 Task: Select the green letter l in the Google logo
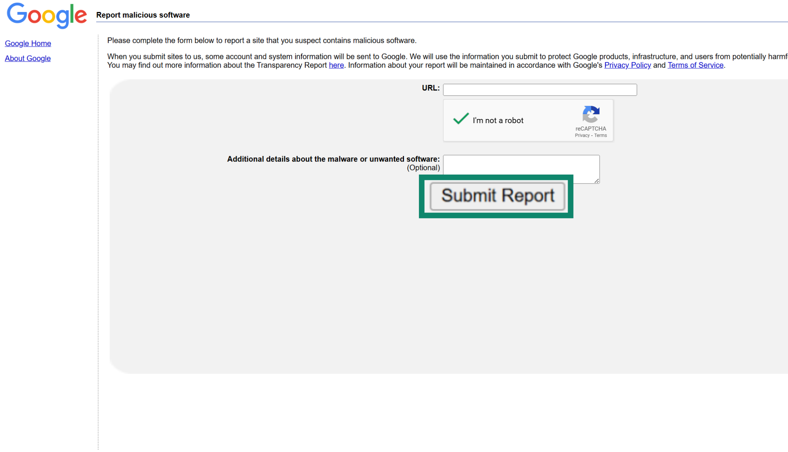click(x=72, y=14)
